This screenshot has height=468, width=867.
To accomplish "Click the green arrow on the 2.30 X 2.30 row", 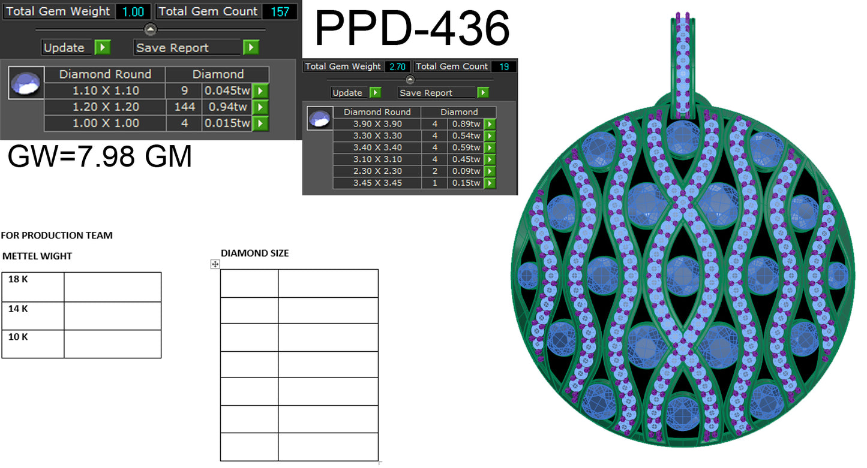I will (490, 171).
